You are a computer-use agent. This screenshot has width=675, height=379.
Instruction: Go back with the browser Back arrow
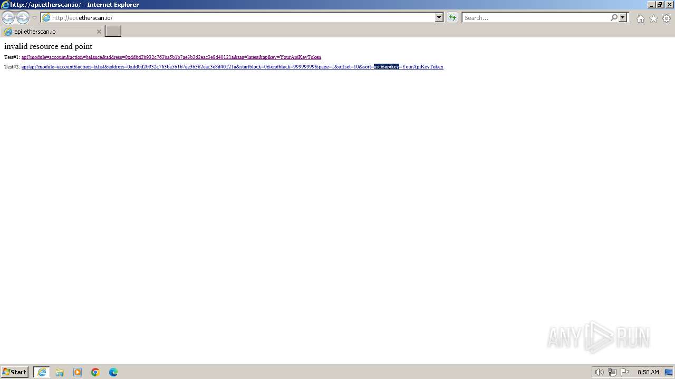(8, 17)
